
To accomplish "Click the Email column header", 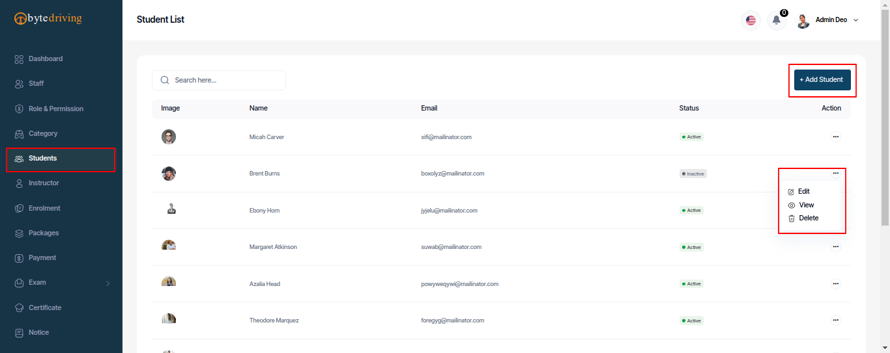I will pyautogui.click(x=429, y=108).
